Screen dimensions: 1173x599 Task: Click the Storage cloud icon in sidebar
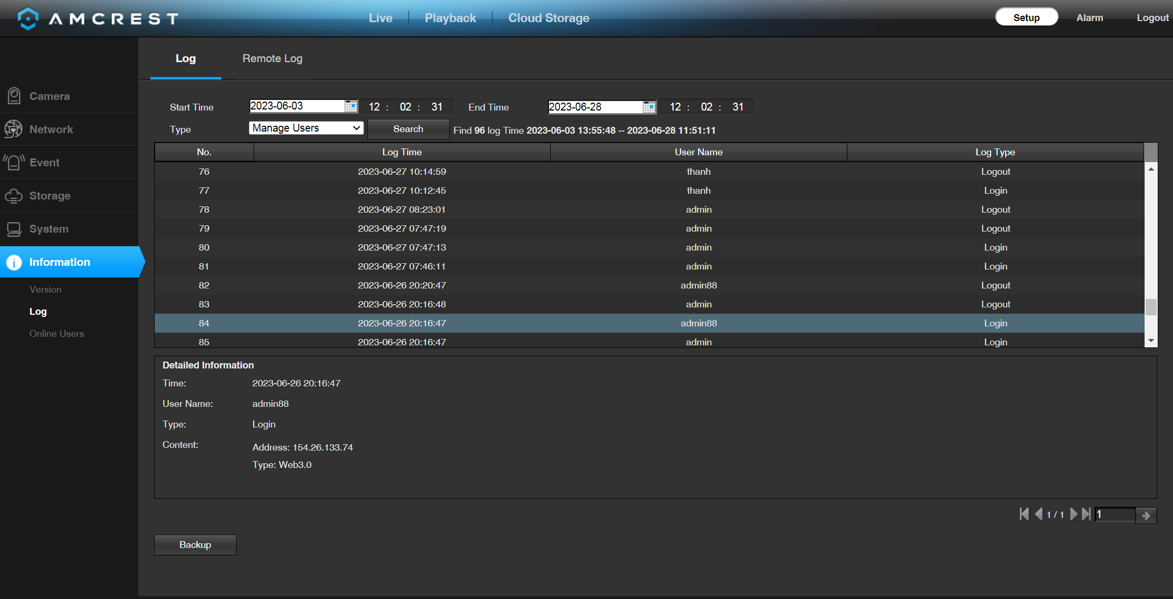14,196
